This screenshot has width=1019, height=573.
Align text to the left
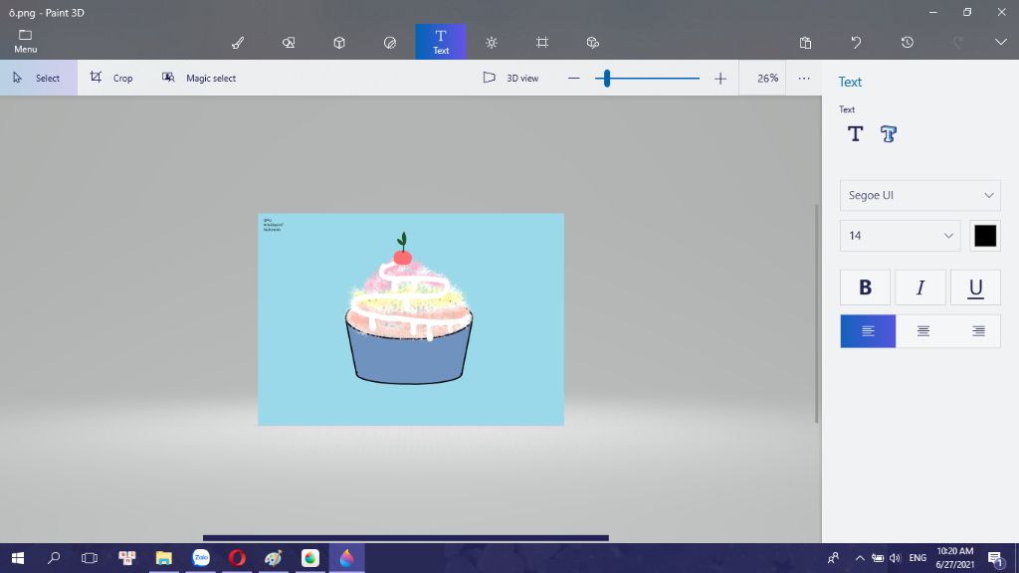(x=868, y=331)
